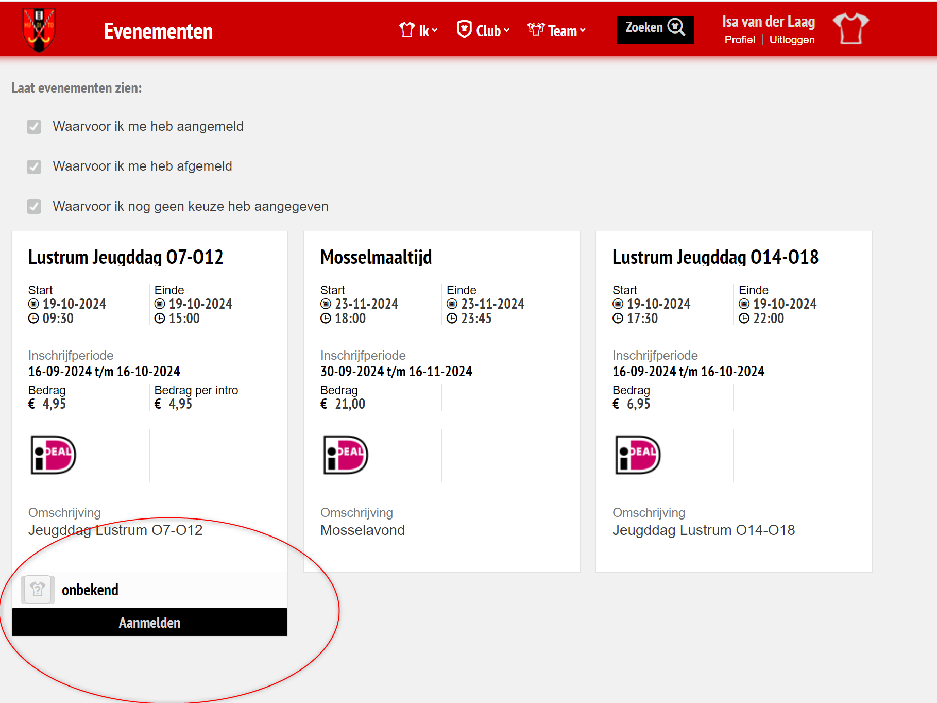
Task: Click the 18:00 start time
Action: tap(350, 319)
